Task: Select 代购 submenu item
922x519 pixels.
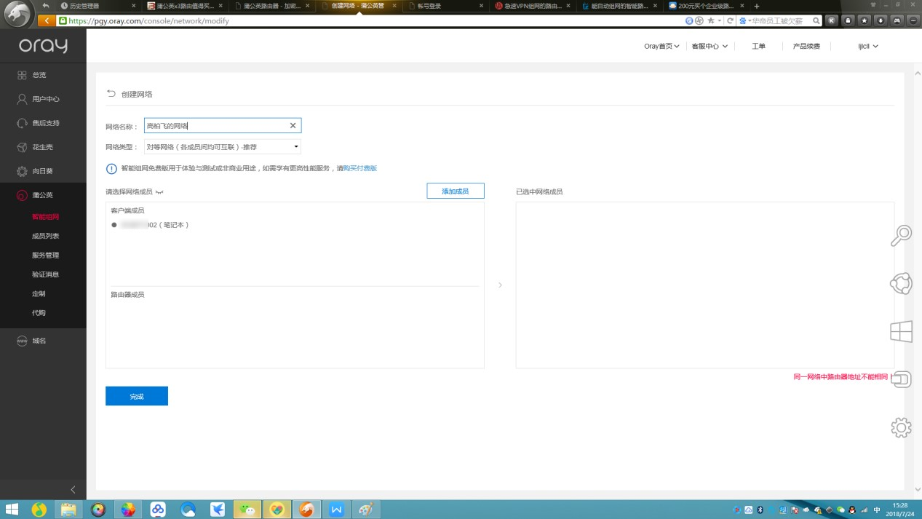Action: (39, 313)
